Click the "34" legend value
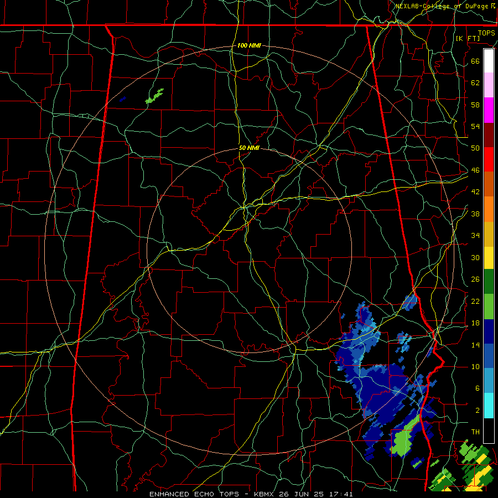 click(475, 235)
